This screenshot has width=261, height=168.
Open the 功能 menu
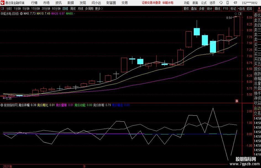[x=187, y=3]
